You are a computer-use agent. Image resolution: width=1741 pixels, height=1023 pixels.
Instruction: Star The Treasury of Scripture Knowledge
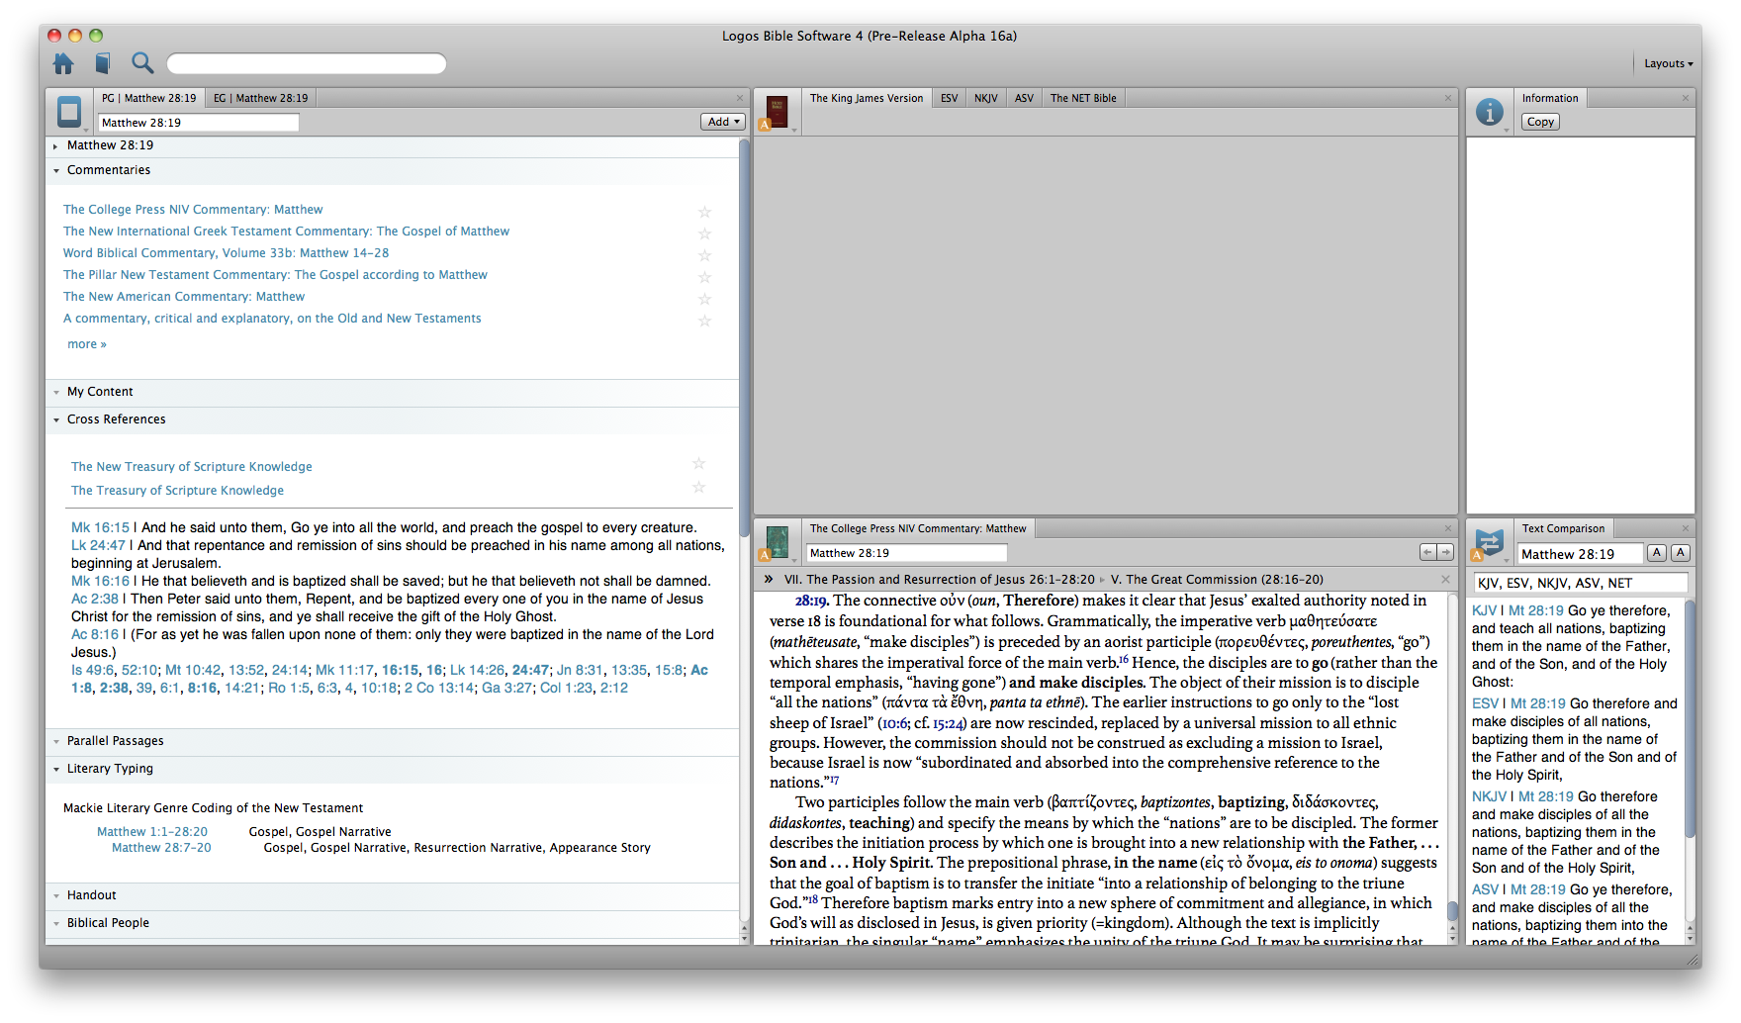pyautogui.click(x=698, y=487)
